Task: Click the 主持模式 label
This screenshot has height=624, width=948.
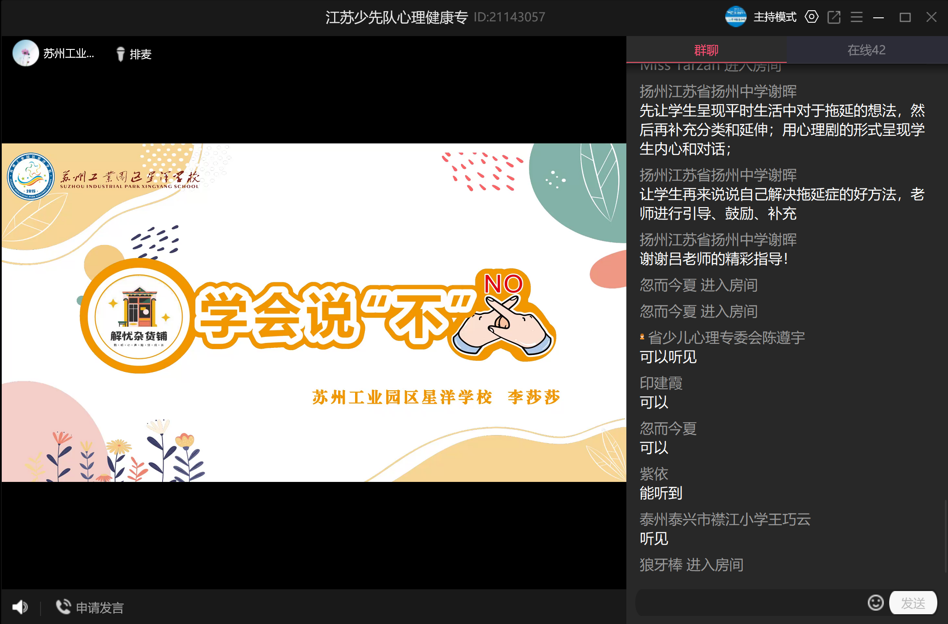Action: [x=775, y=17]
